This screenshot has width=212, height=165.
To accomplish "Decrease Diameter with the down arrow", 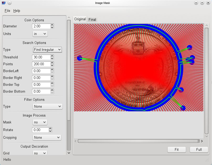I will click(52, 27).
